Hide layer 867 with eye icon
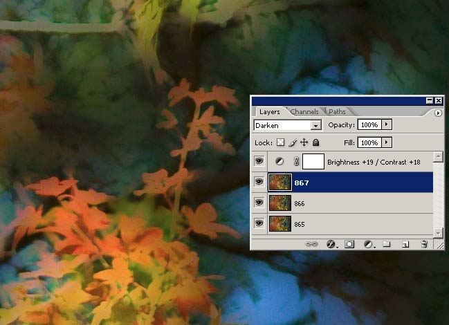Screen dimensions: 449x325 pyautogui.click(x=259, y=182)
